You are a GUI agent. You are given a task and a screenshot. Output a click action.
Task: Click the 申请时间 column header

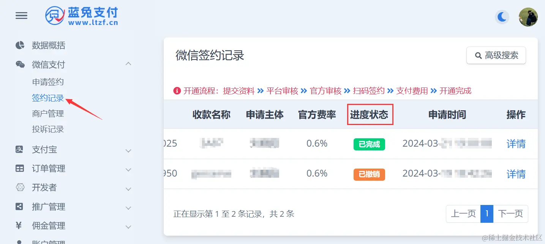[447, 115]
